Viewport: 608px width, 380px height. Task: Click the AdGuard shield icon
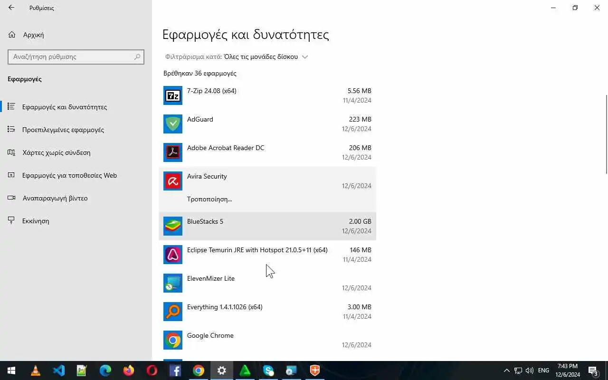(173, 124)
